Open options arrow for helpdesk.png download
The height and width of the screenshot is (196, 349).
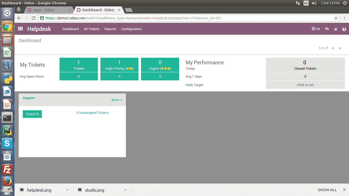coord(67,190)
